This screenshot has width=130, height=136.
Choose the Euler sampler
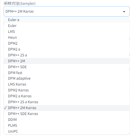(x=67, y=26)
